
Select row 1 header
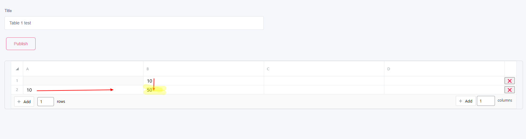17,81
